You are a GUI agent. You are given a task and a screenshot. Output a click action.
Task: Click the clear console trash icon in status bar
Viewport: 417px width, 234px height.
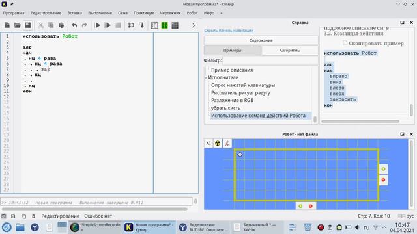tap(33, 216)
